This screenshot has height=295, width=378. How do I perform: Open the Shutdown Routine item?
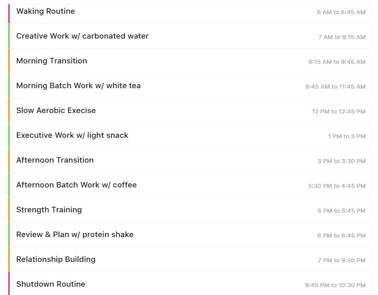point(190,284)
